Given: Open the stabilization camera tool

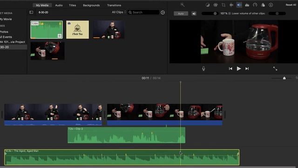Looking at the screenshot, I should (231, 5).
